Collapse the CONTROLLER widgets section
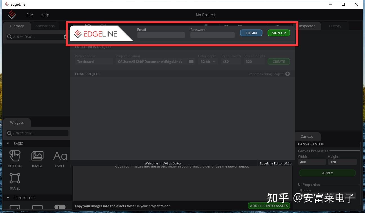Screen dimensions: 365x213 (8, 198)
